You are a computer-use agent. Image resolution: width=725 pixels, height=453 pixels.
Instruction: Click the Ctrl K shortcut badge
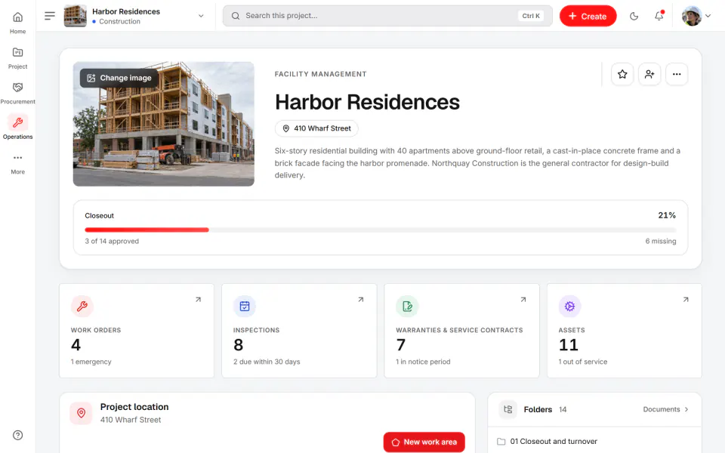(x=531, y=16)
